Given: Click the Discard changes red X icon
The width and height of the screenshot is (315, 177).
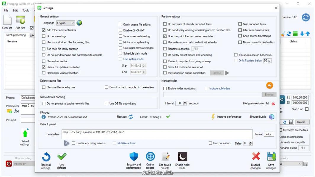Looking at the screenshot, I should pyautogui.click(x=256, y=156).
